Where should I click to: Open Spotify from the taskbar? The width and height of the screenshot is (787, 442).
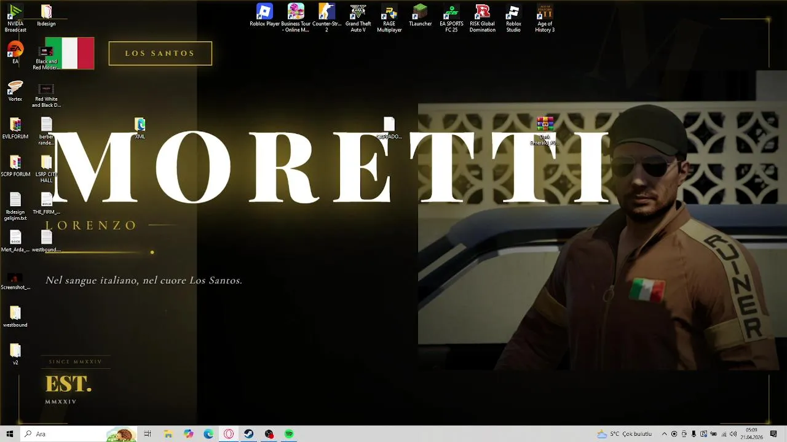point(289,434)
